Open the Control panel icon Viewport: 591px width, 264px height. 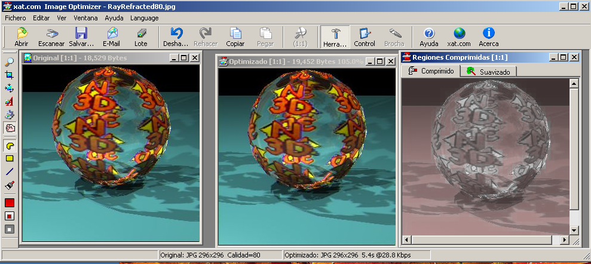[365, 33]
